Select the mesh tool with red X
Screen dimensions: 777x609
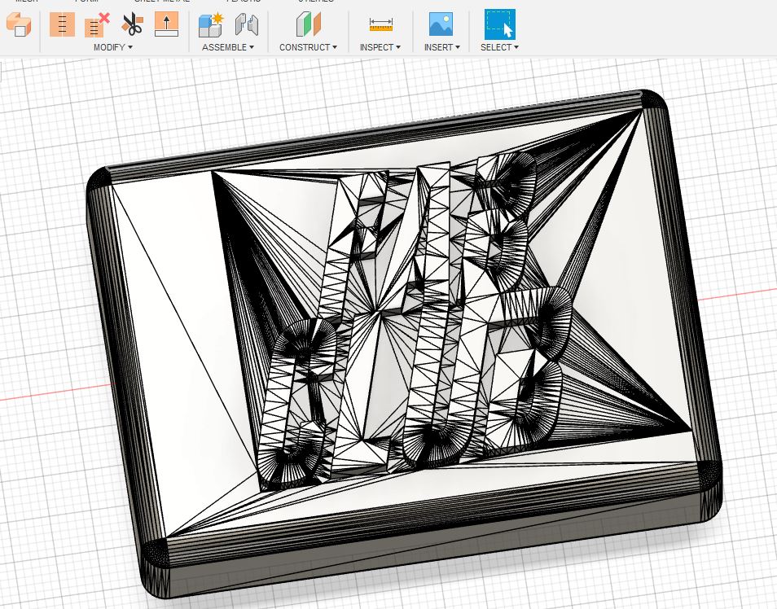click(97, 24)
